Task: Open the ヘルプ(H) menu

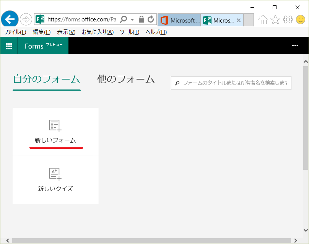Action: (x=156, y=32)
